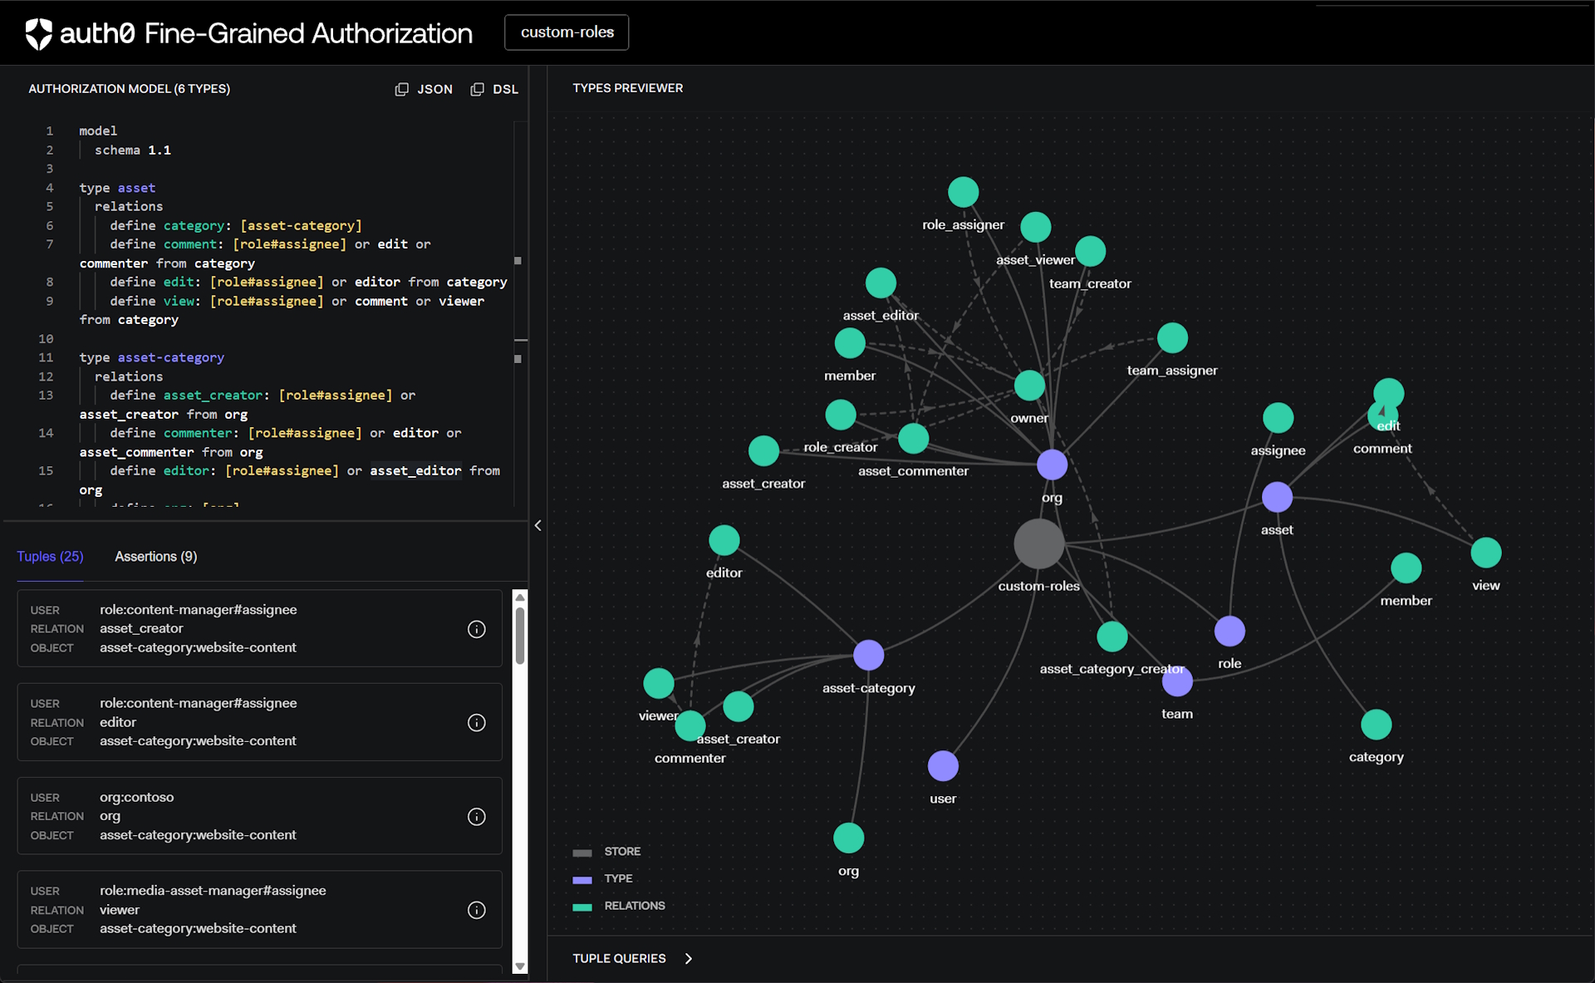Switch to the Tuples tab
Image resolution: width=1595 pixels, height=983 pixels.
(50, 556)
